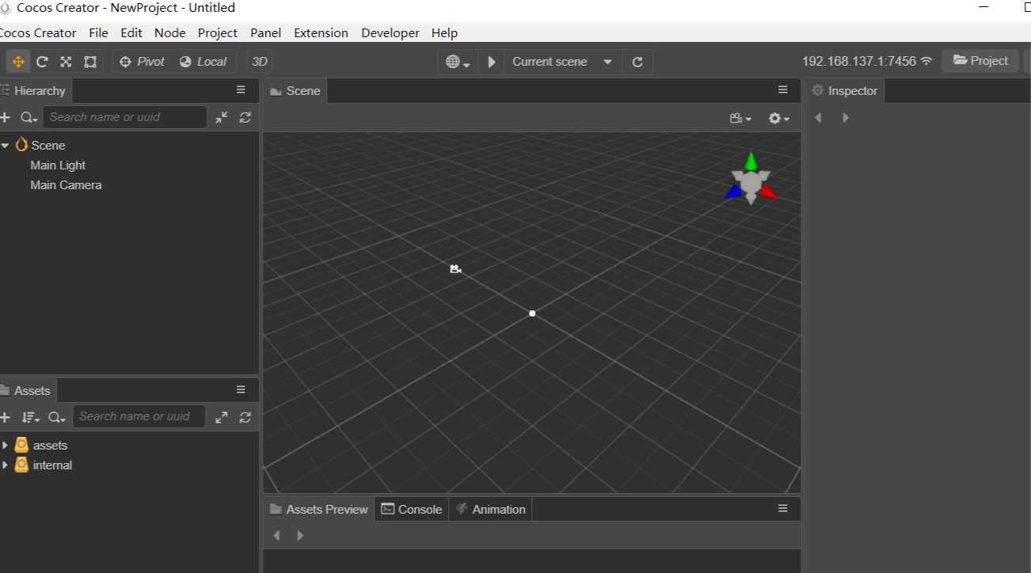Image resolution: width=1031 pixels, height=573 pixels.
Task: Select the Move transform tool
Action: [18, 62]
